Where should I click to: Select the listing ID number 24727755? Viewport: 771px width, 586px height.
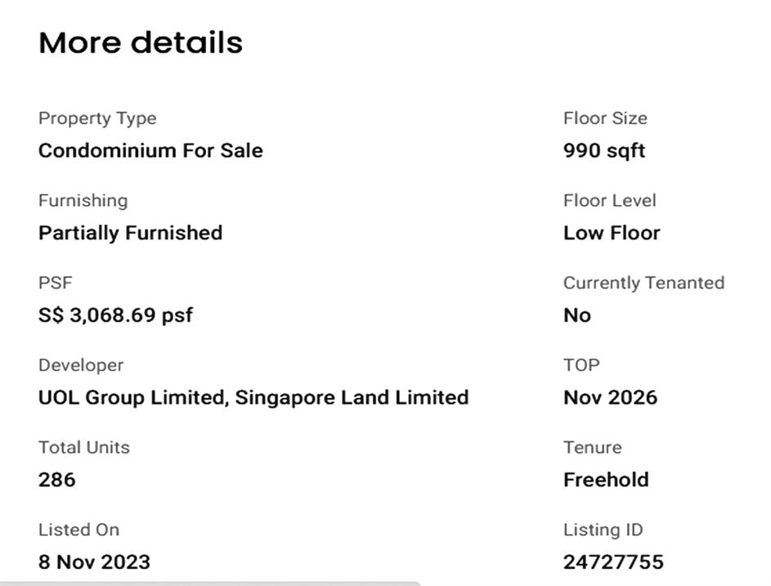click(613, 562)
